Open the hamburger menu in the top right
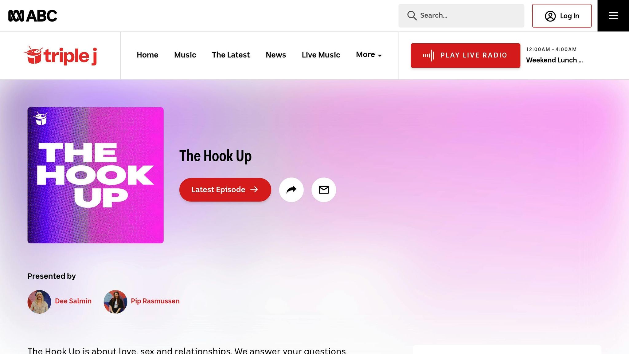The width and height of the screenshot is (629, 354). (x=613, y=16)
